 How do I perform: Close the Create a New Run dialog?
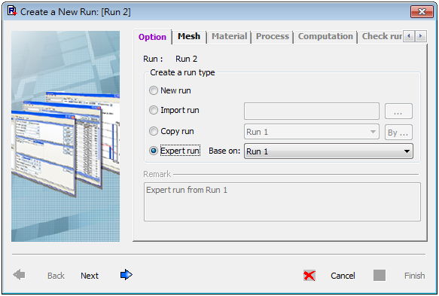pos(422,12)
